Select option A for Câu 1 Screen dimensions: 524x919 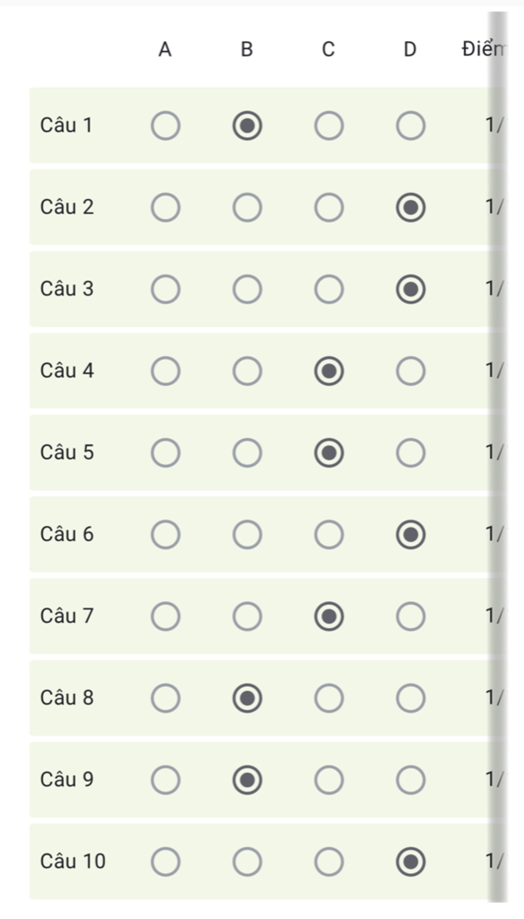165,125
